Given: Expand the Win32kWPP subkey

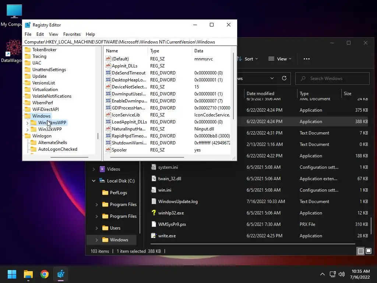Looking at the screenshot, I should pyautogui.click(x=27, y=130).
